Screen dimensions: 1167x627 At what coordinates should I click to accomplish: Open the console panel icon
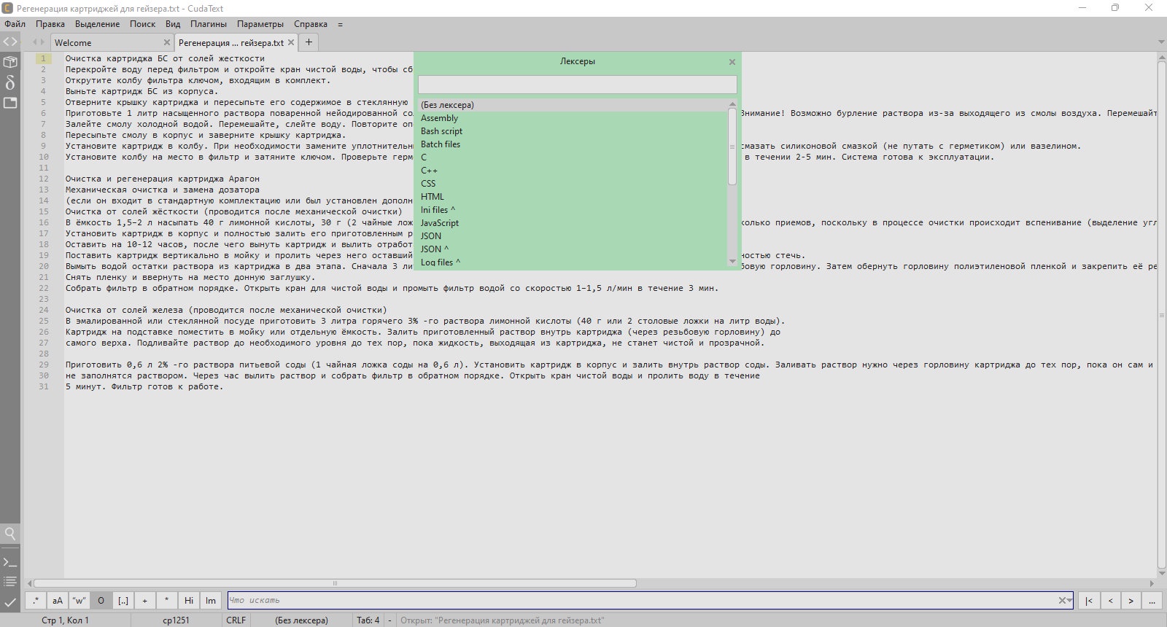pyautogui.click(x=10, y=562)
